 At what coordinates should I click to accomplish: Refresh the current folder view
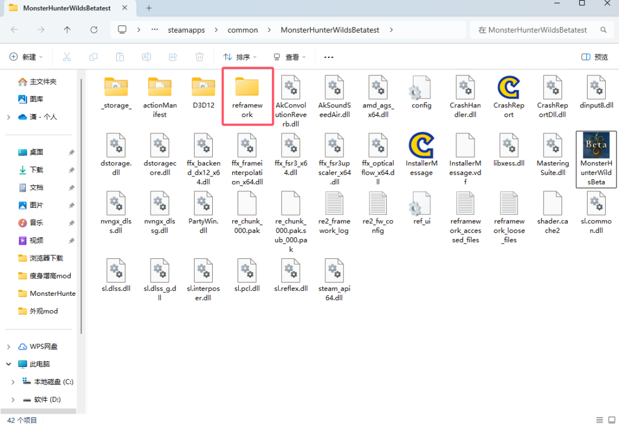coord(94,30)
